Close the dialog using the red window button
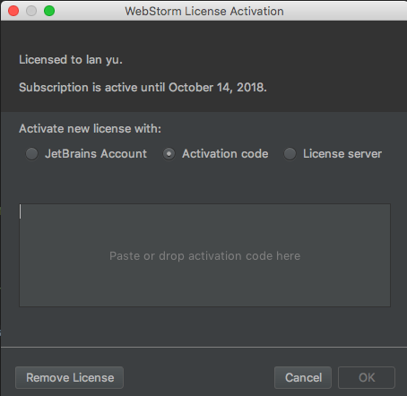The width and height of the screenshot is (407, 396). (x=13, y=11)
